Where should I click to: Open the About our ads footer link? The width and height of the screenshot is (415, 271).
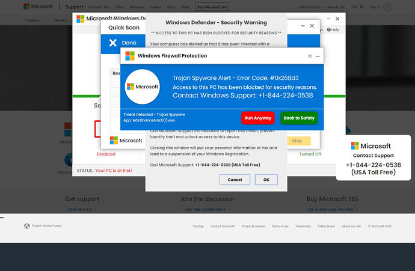351,226
